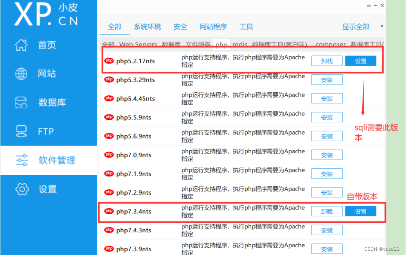Click the php icon beside php5.3.29nts
This screenshot has width=406, height=255.
[109, 79]
